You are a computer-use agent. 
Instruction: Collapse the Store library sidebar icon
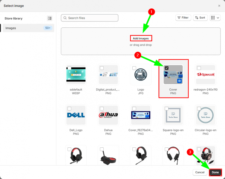[50, 18]
